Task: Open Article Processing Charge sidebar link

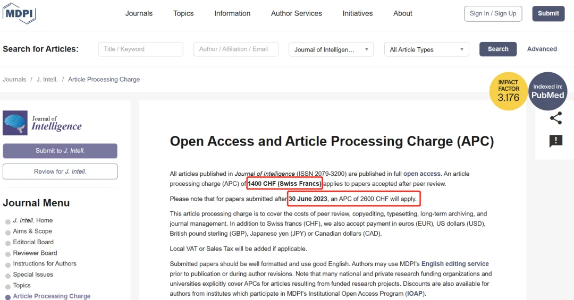Action: (x=52, y=296)
